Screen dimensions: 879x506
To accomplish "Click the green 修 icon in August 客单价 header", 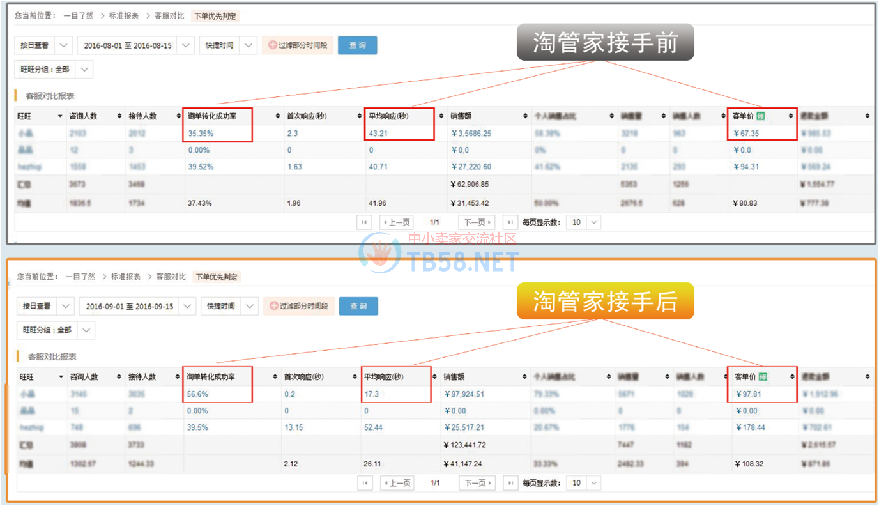I will click(x=761, y=116).
